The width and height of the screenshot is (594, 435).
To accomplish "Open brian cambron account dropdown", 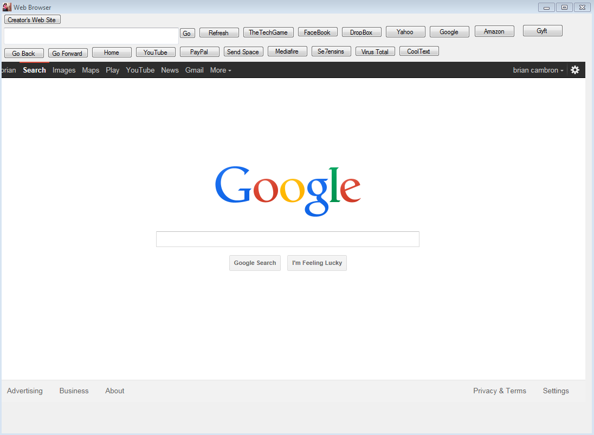I will tap(538, 70).
